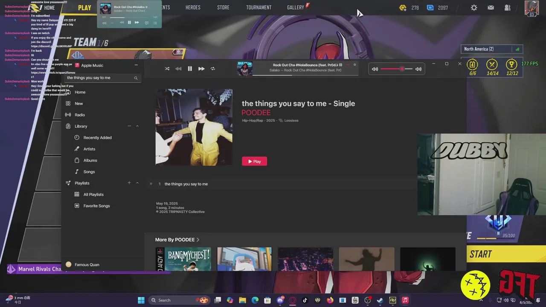
Task: Adjust the Apple Music volume slider
Action: click(x=396, y=69)
